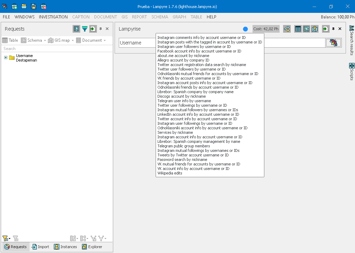This screenshot has width=355, height=253.
Task: Open the INVESTIGATION menu
Action: [53, 17]
